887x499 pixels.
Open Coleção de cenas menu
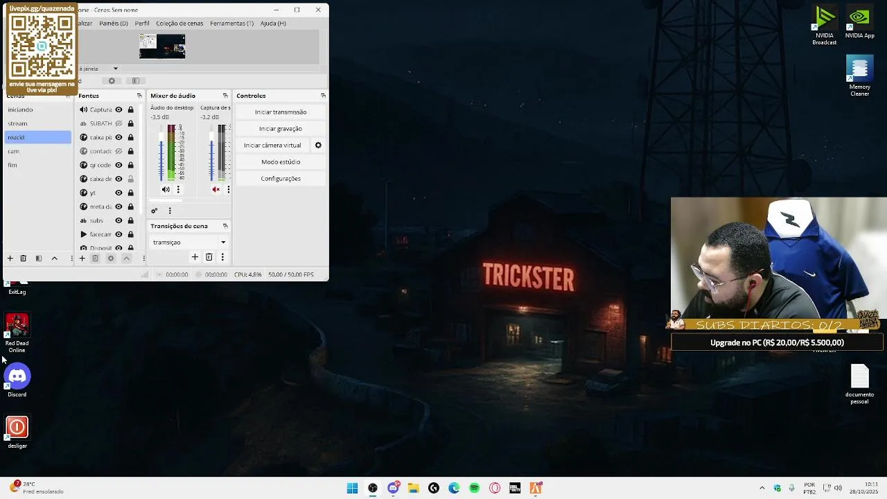point(179,23)
